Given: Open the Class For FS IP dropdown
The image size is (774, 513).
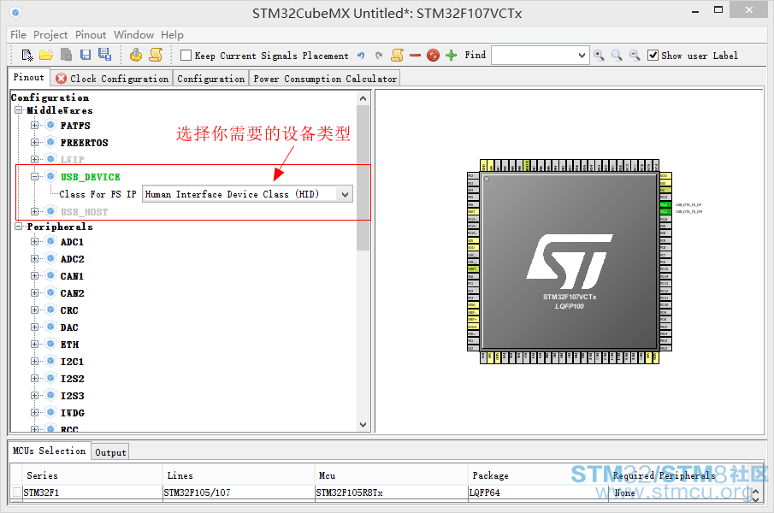Looking at the screenshot, I should [x=345, y=194].
